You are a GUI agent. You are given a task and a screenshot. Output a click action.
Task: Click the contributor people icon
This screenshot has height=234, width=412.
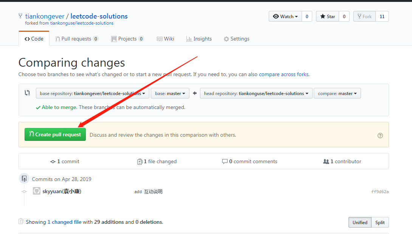coord(326,161)
